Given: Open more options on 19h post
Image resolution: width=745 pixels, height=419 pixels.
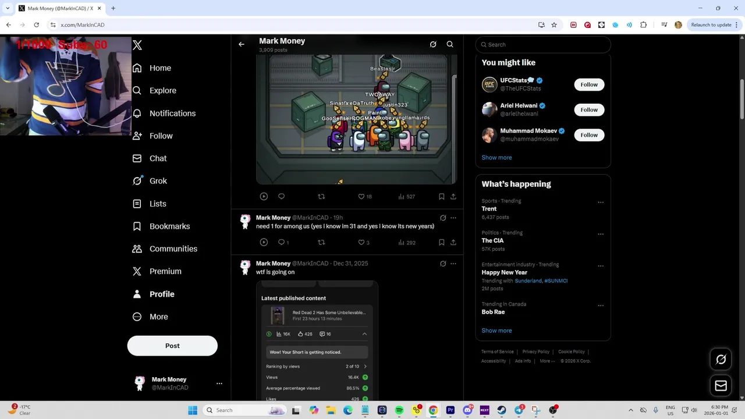Looking at the screenshot, I should [453, 218].
